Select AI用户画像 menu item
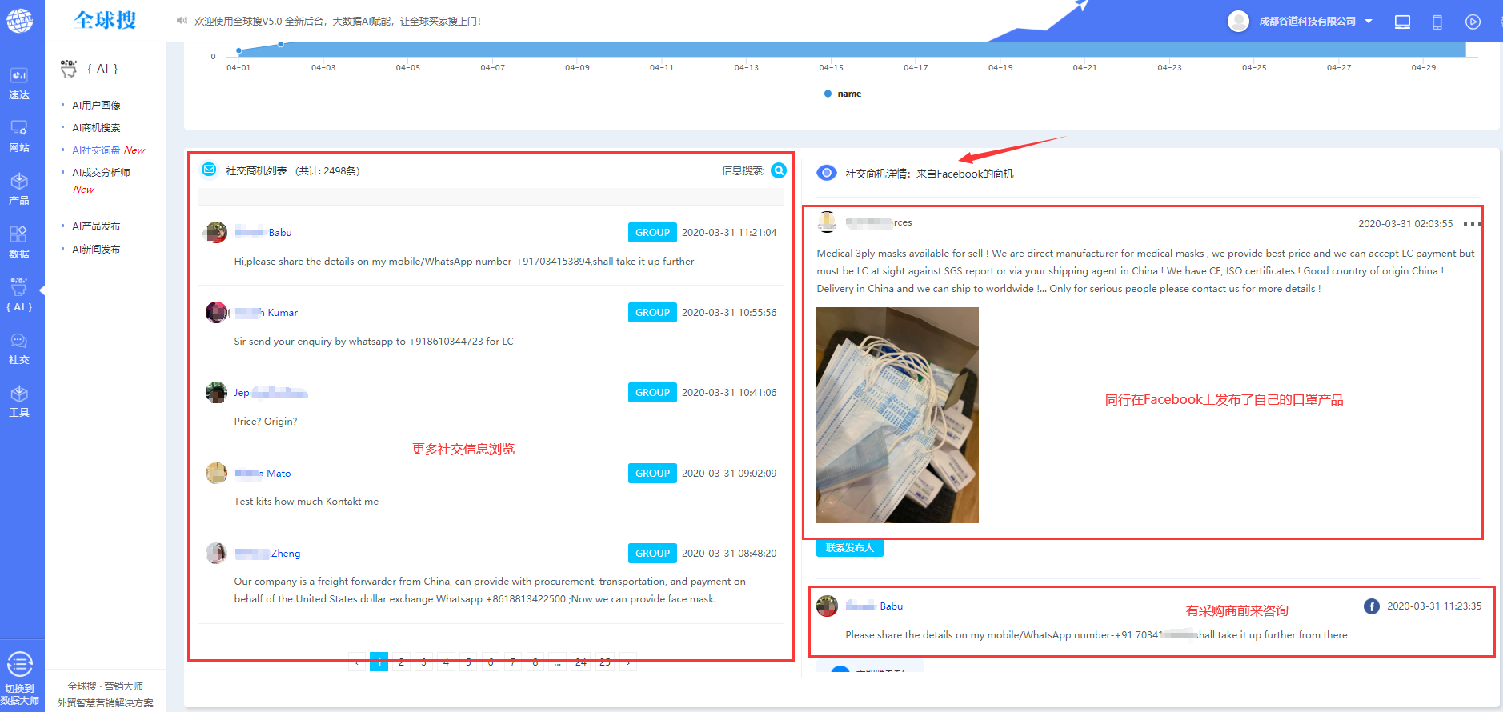Viewport: 1503px width, 712px height. 96,105
